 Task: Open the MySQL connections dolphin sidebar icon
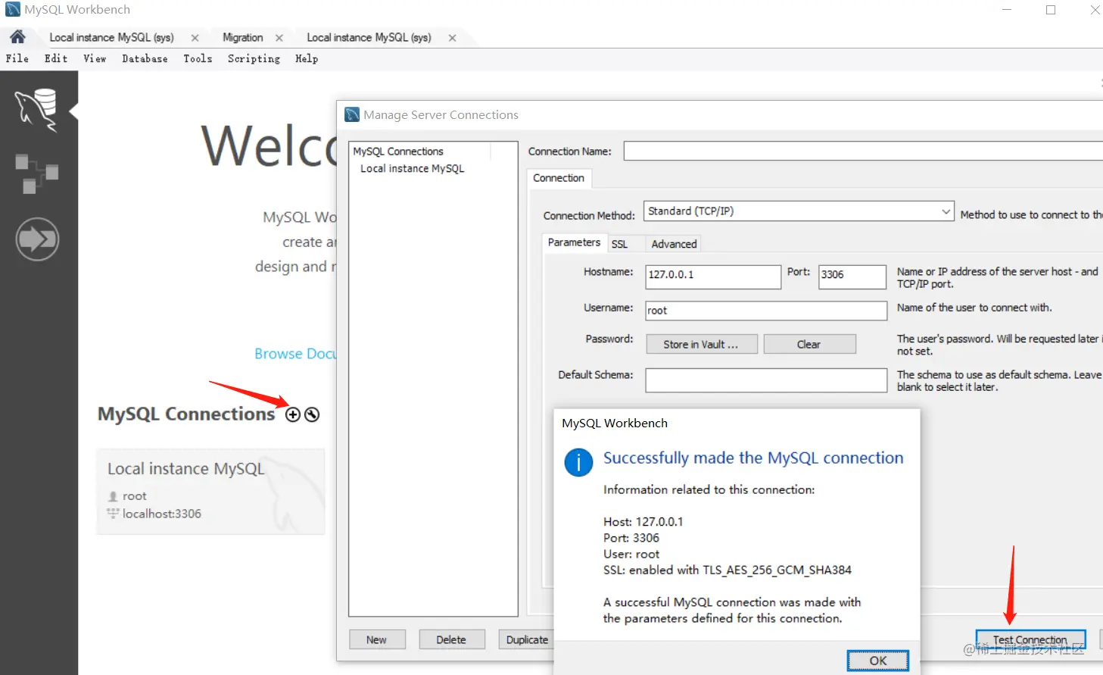click(37, 110)
